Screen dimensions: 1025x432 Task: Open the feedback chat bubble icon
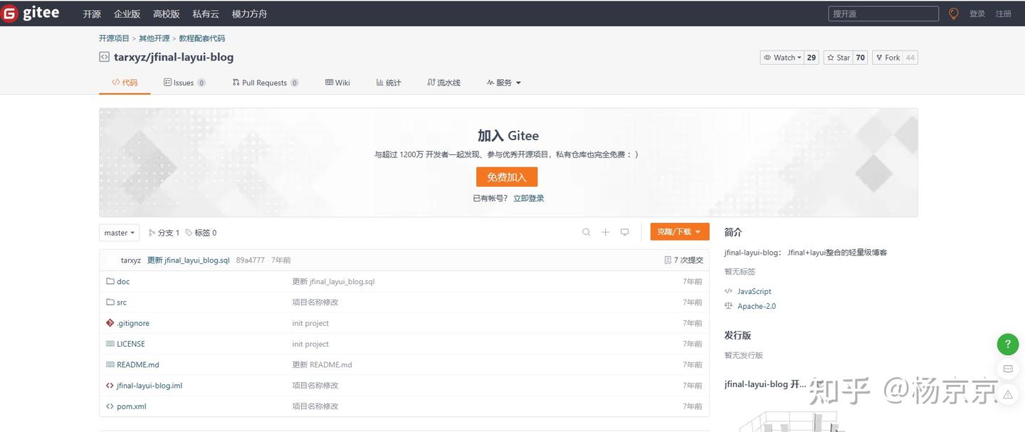tap(1006, 368)
